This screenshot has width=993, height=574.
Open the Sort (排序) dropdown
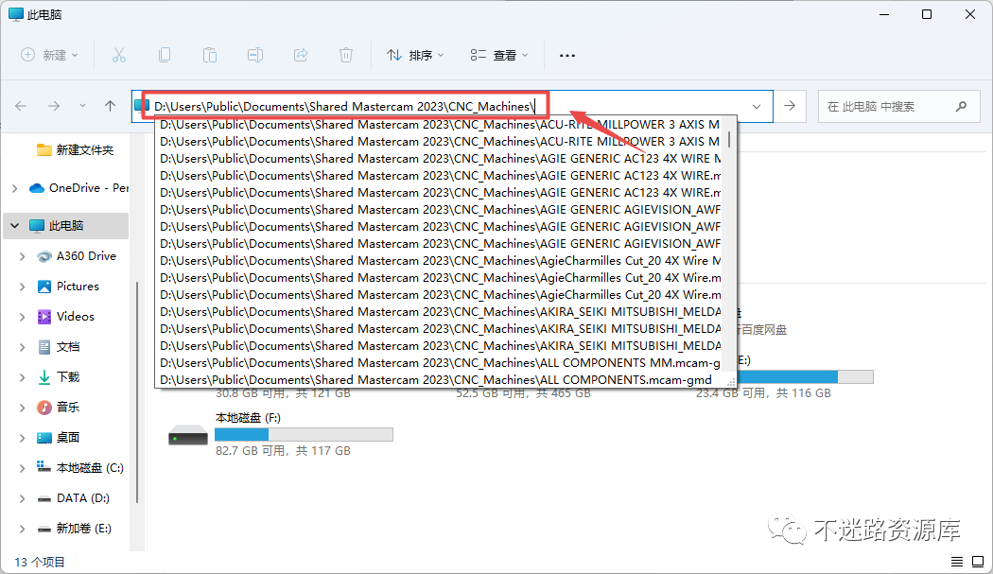(x=415, y=55)
